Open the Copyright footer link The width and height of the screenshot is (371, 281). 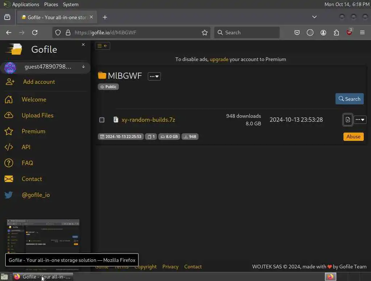[146, 267]
